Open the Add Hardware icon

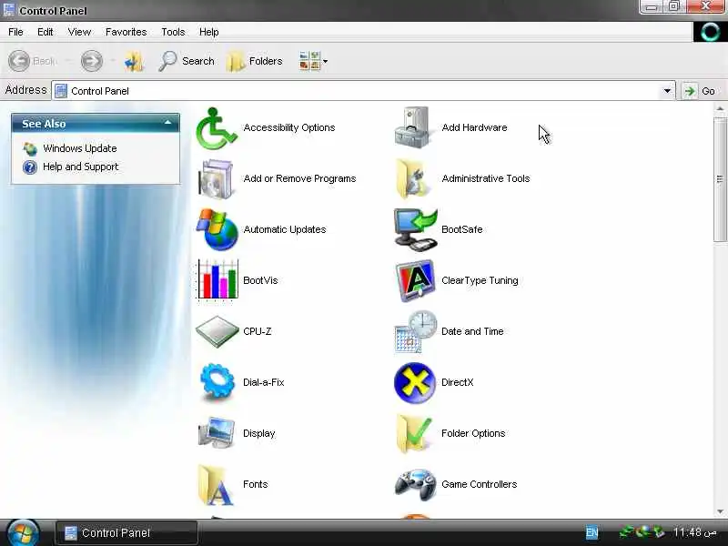click(x=412, y=127)
